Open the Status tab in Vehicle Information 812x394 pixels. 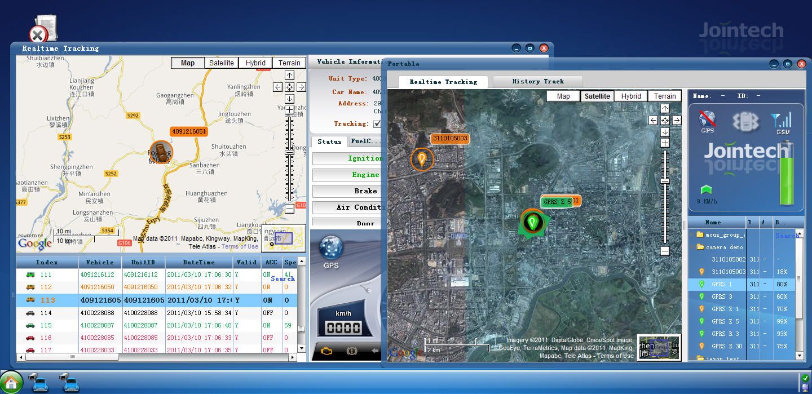329,141
